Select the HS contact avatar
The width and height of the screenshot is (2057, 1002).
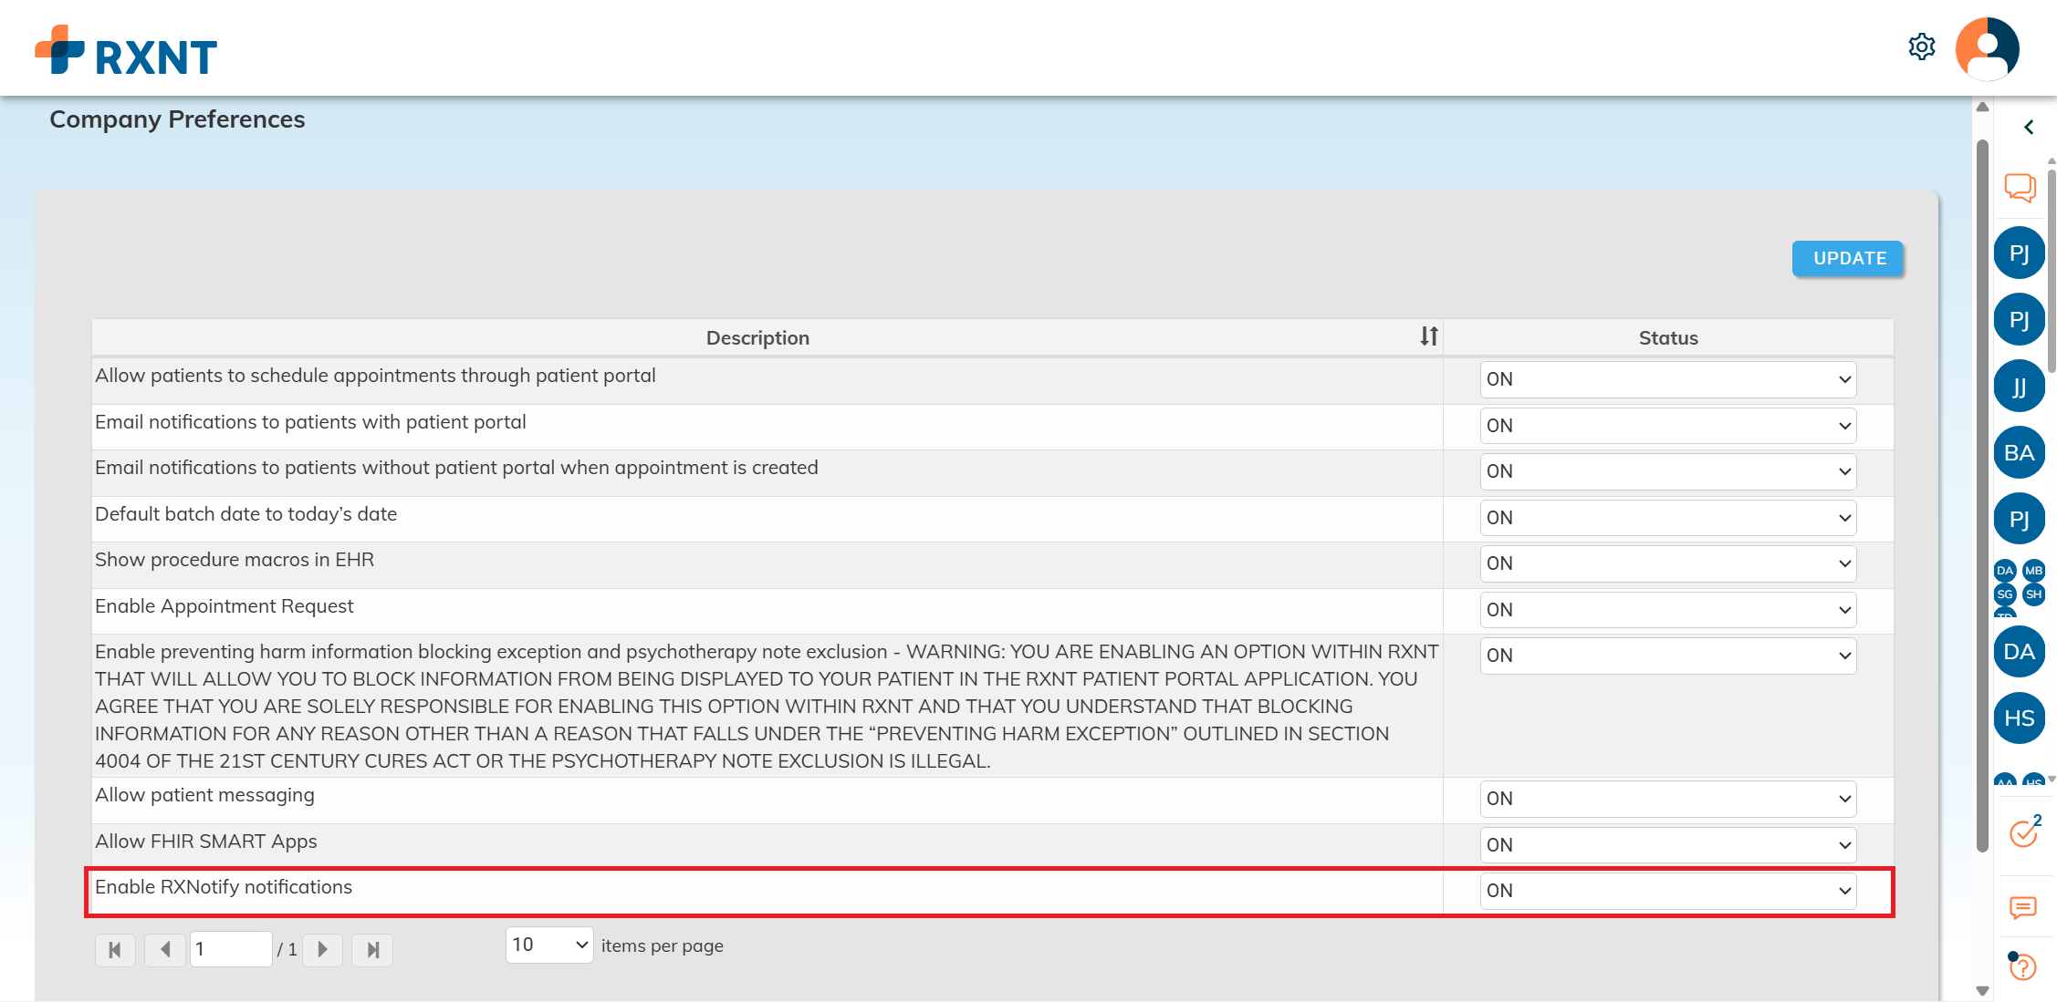[2019, 718]
